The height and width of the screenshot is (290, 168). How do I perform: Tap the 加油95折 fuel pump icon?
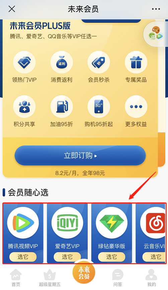point(62,107)
